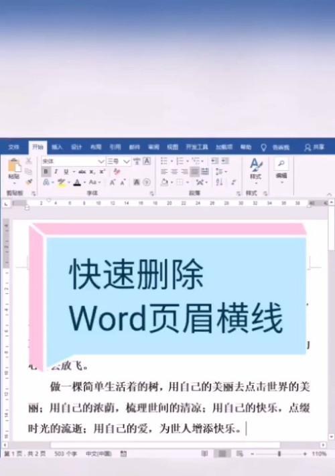The width and height of the screenshot is (335, 476).
Task: Switch to the 引用 (References) ribbon tab
Action: point(115,147)
